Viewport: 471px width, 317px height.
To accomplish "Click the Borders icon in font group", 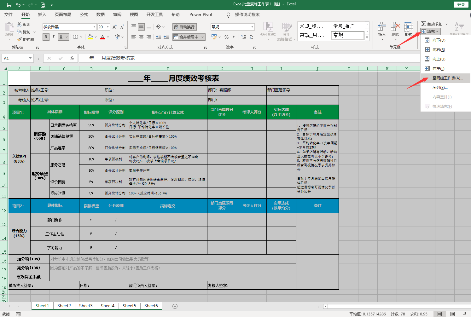I will tap(76, 37).
